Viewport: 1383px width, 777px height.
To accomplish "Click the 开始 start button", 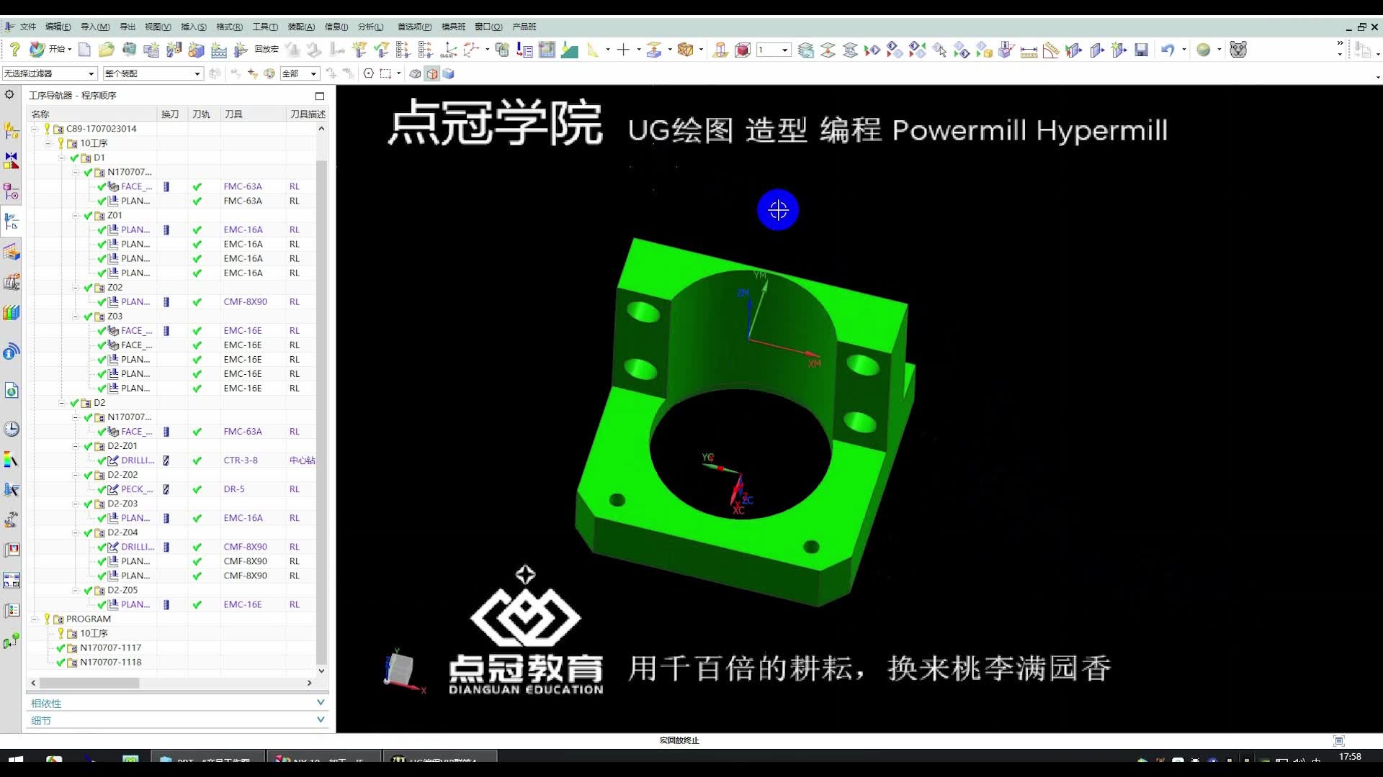I will tap(50, 50).
